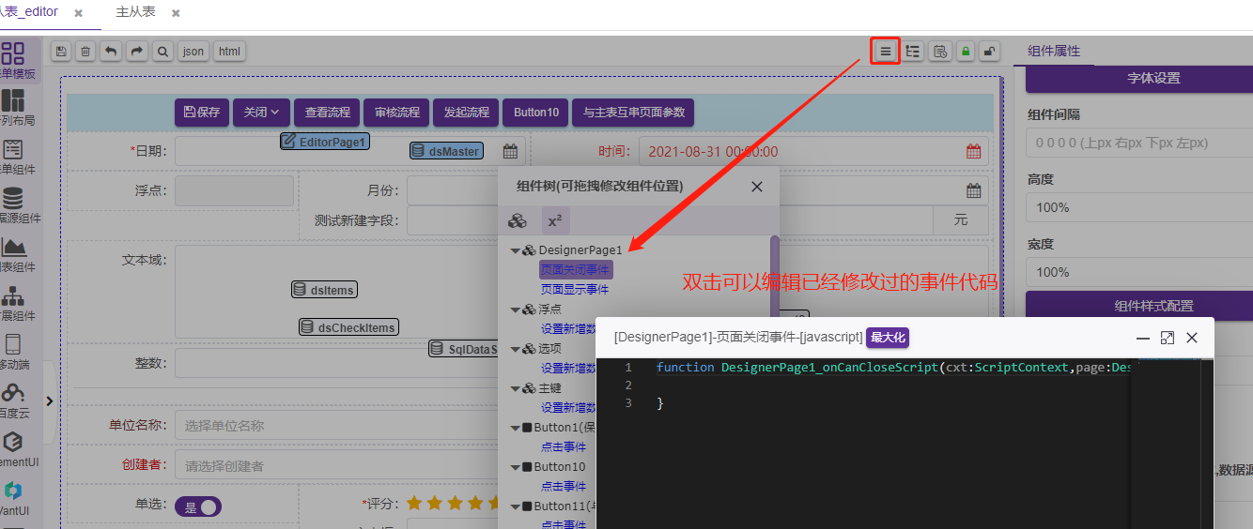Viewport: 1253px width, 529px height.
Task: Collapse the Button10 tree node
Action: [515, 467]
